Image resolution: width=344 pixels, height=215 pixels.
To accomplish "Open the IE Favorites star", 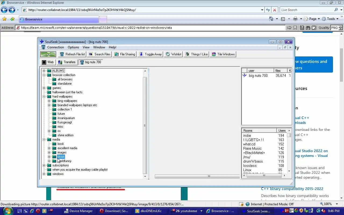I will point(4,19).
